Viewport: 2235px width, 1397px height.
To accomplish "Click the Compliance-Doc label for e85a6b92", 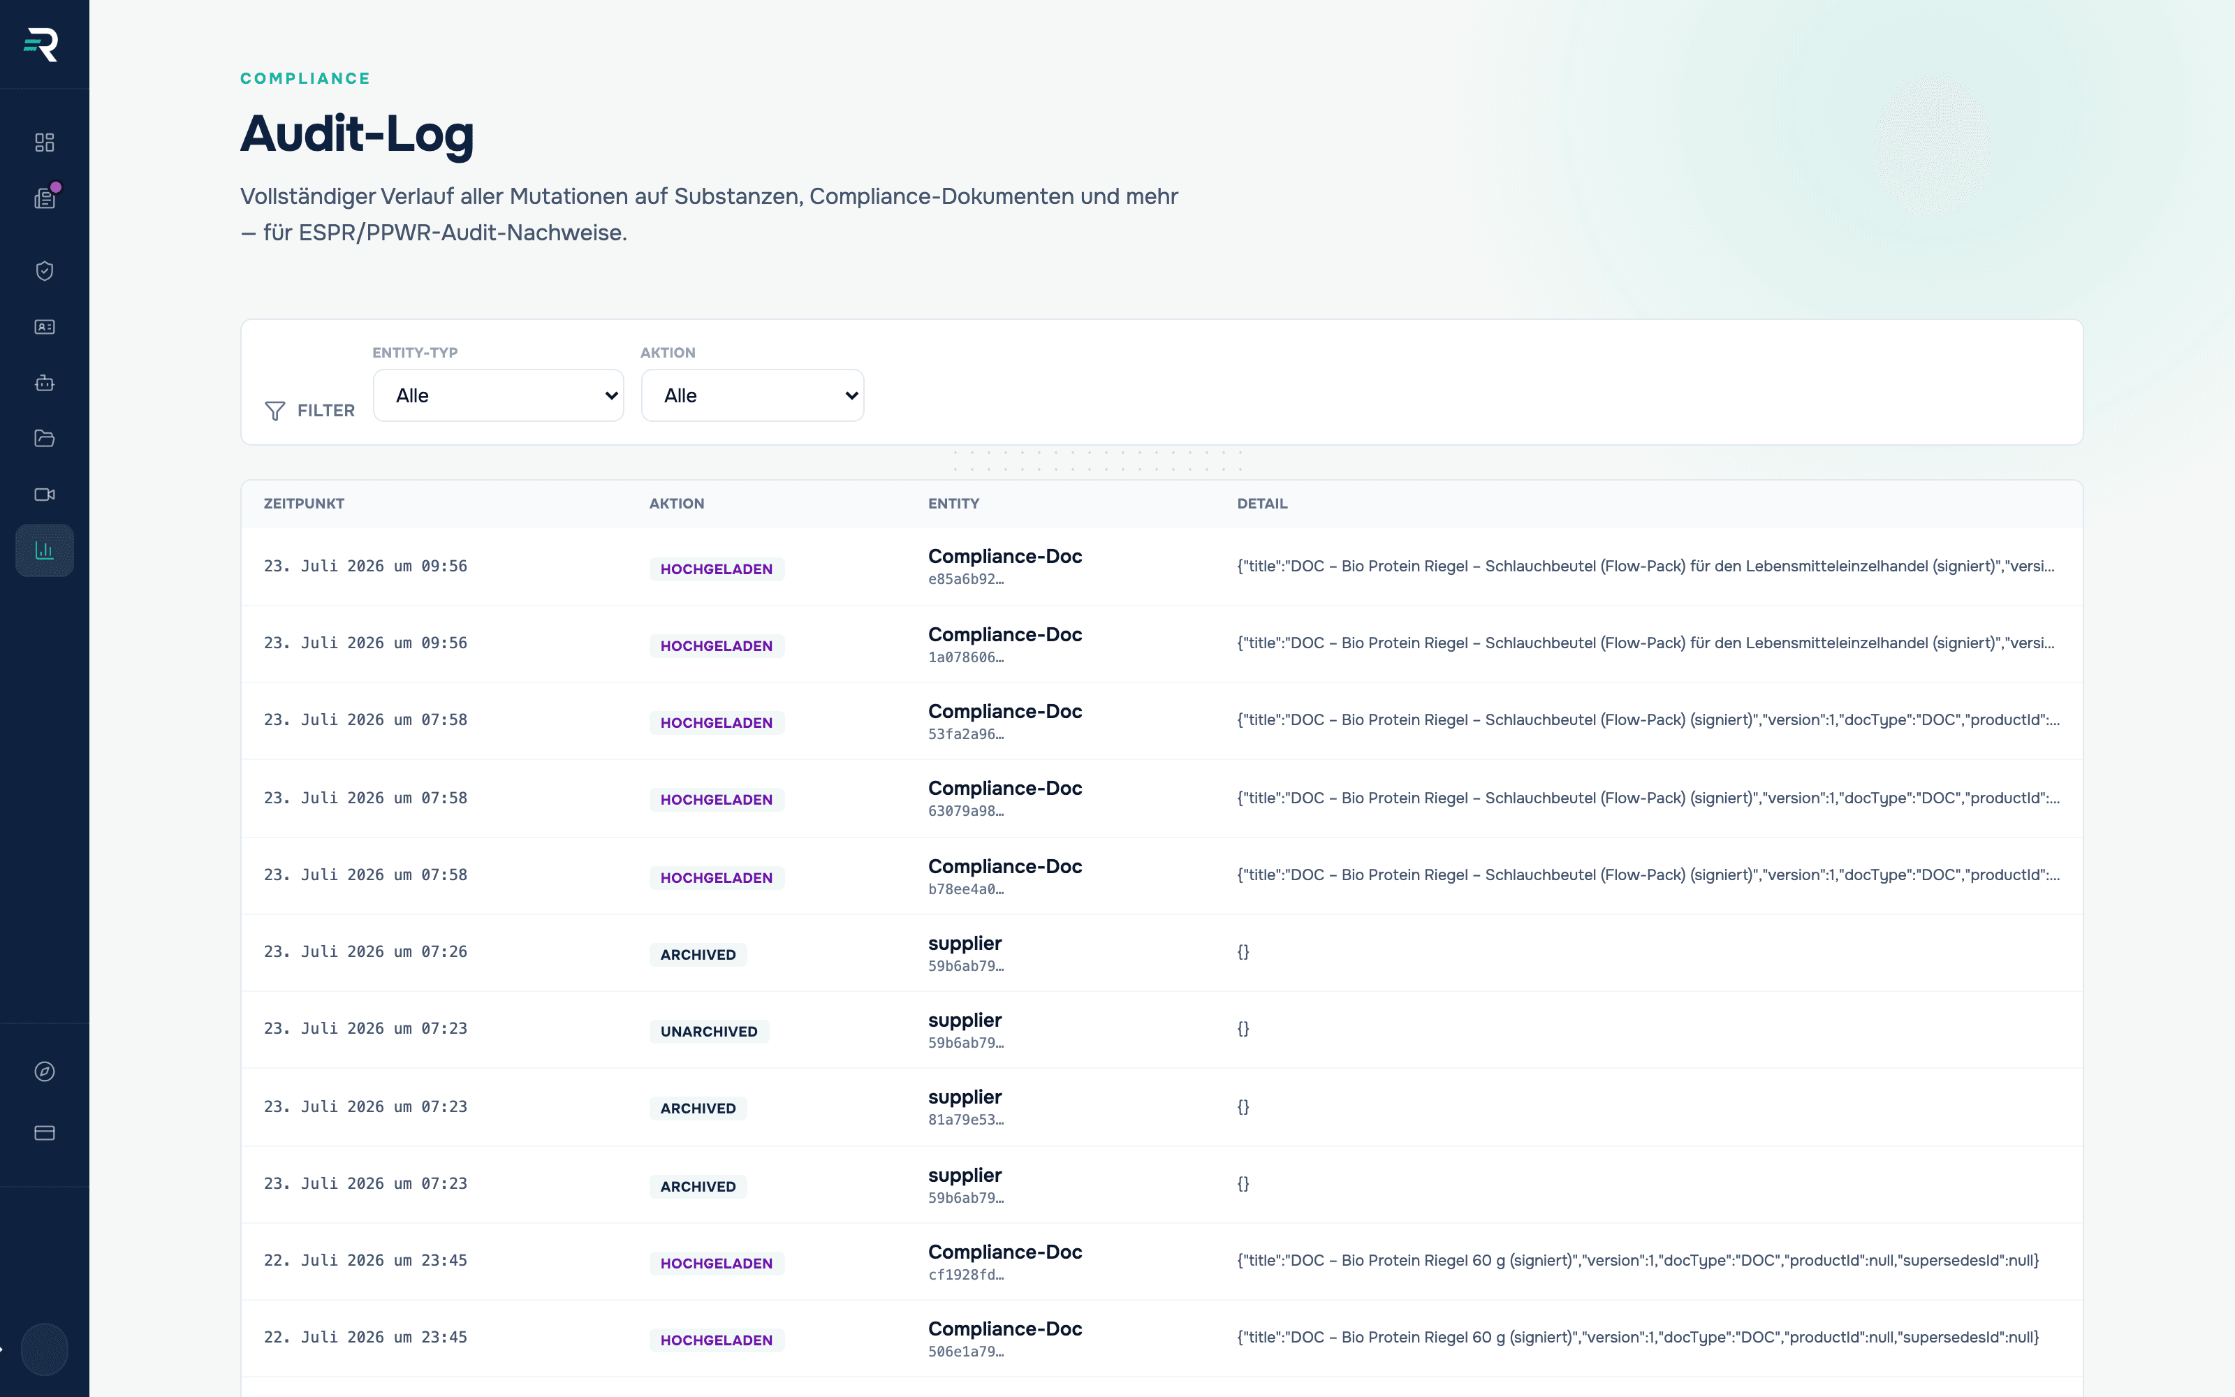I will point(1005,556).
